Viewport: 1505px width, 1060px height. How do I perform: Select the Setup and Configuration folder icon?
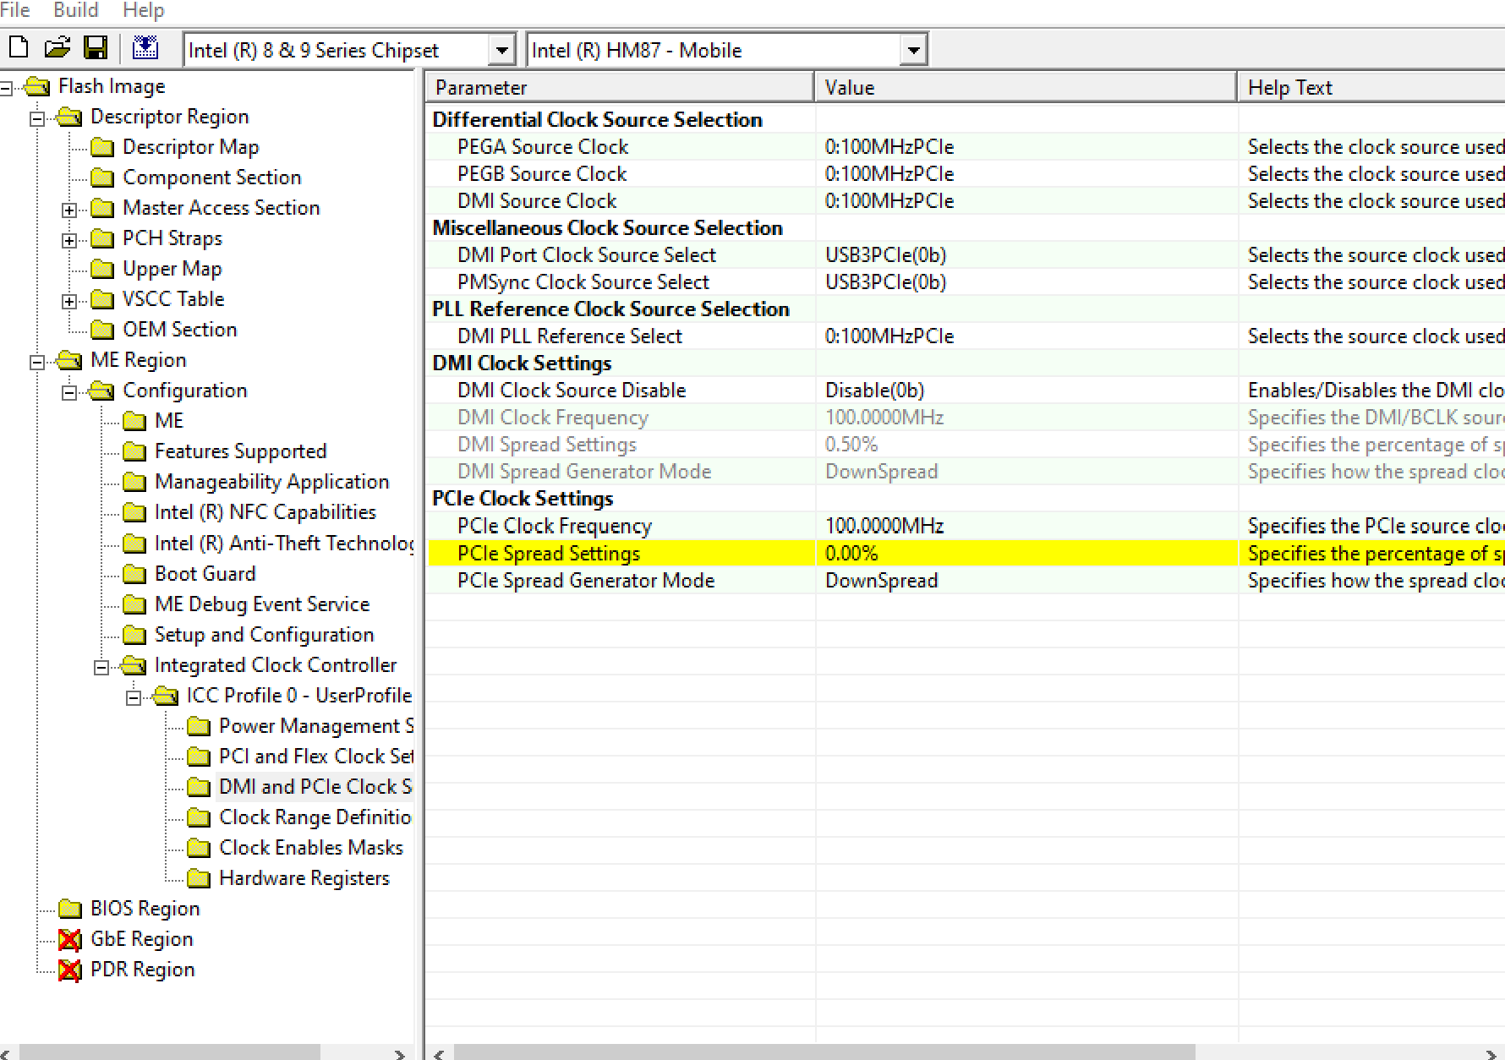[134, 636]
